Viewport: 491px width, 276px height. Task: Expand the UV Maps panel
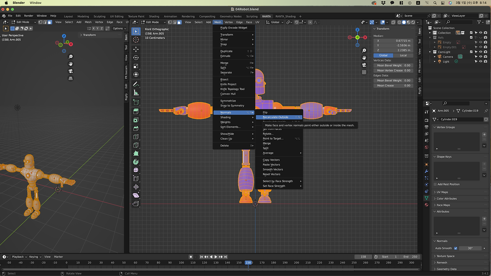tap(442, 192)
